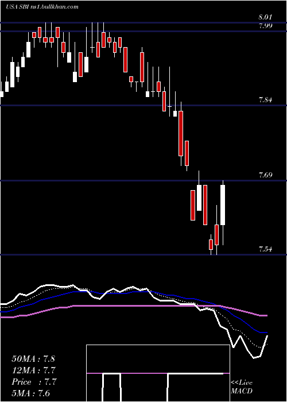Select the 7.84 price level label

click(x=265, y=100)
